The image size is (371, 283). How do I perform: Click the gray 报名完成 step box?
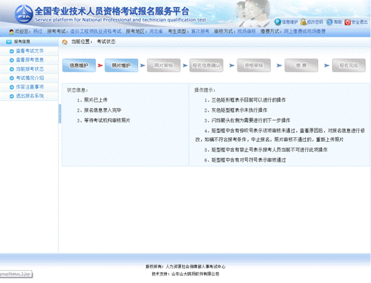pos(349,65)
